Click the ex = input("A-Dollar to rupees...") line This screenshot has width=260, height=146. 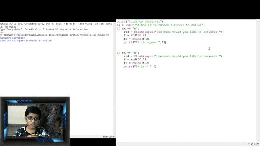161,25
